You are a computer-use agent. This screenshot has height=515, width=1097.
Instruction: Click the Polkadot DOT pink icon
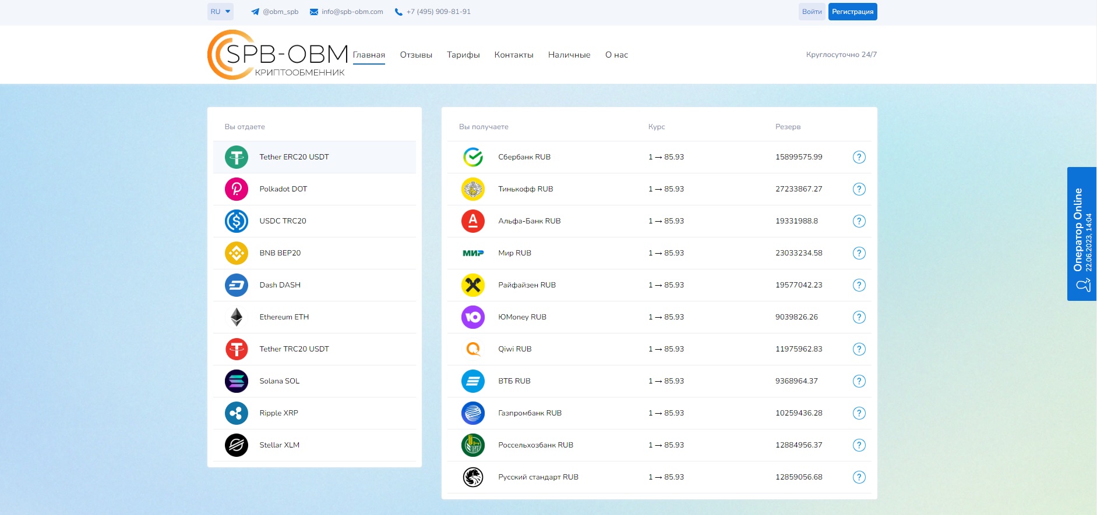tap(237, 189)
